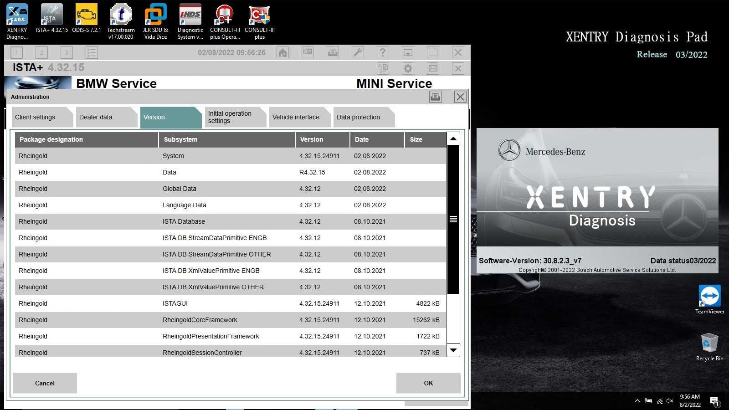The width and height of the screenshot is (729, 410).
Task: Select the System subsystem row
Action: click(231, 156)
